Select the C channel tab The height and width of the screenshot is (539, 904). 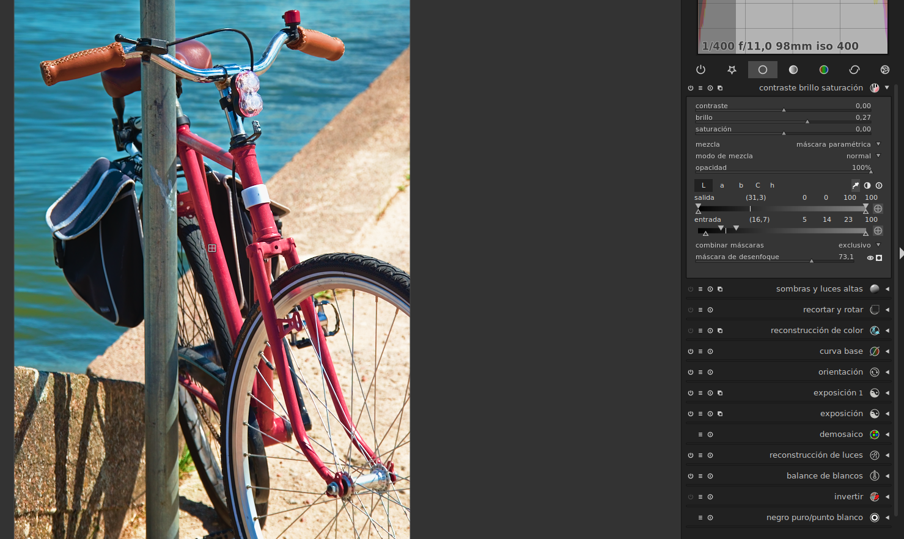(758, 185)
